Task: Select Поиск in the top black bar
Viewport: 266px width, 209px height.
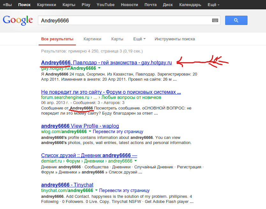Action: click(x=24, y=4)
